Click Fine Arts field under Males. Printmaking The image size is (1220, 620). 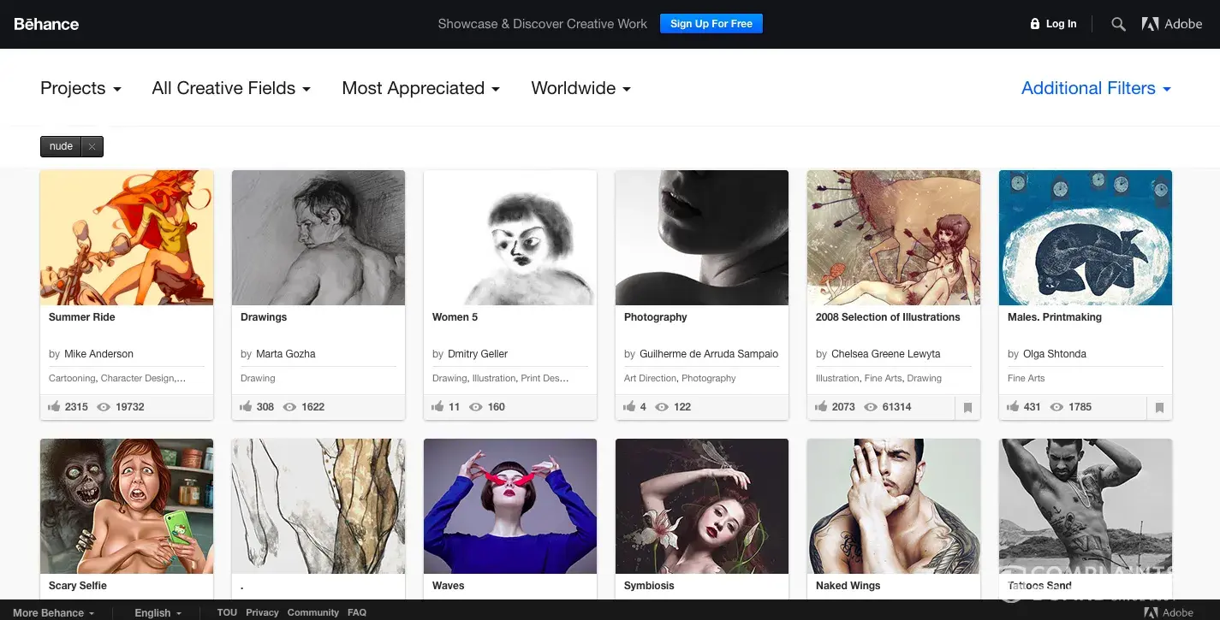click(x=1027, y=378)
